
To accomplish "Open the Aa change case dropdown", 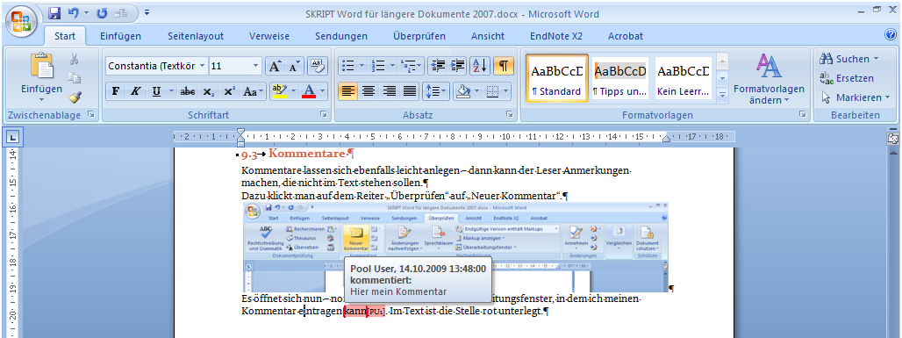I will [253, 91].
